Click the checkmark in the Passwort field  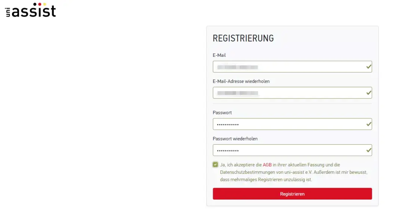tap(369, 124)
